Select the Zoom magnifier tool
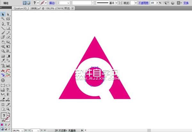192x132 pixels. click(8, 109)
